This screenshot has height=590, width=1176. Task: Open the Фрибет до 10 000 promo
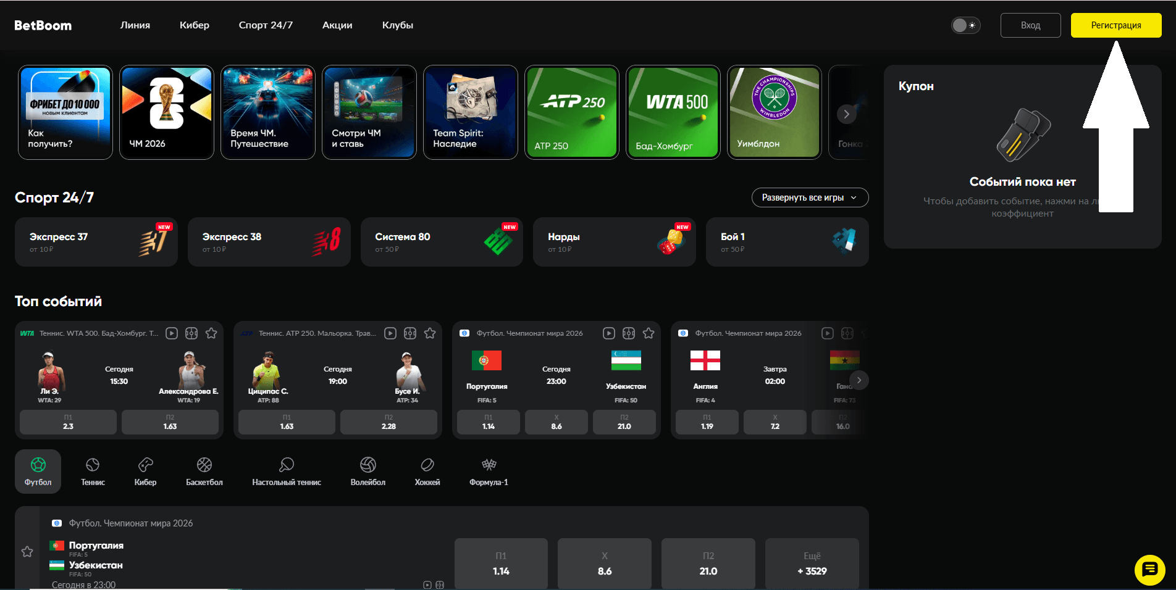pyautogui.click(x=65, y=112)
